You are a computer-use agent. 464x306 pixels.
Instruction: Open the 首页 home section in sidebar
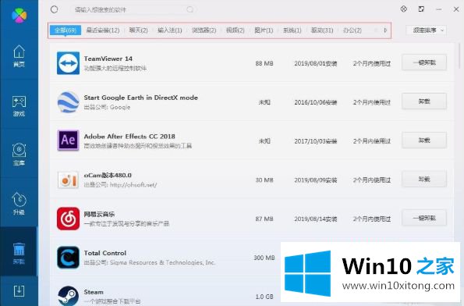click(x=19, y=55)
